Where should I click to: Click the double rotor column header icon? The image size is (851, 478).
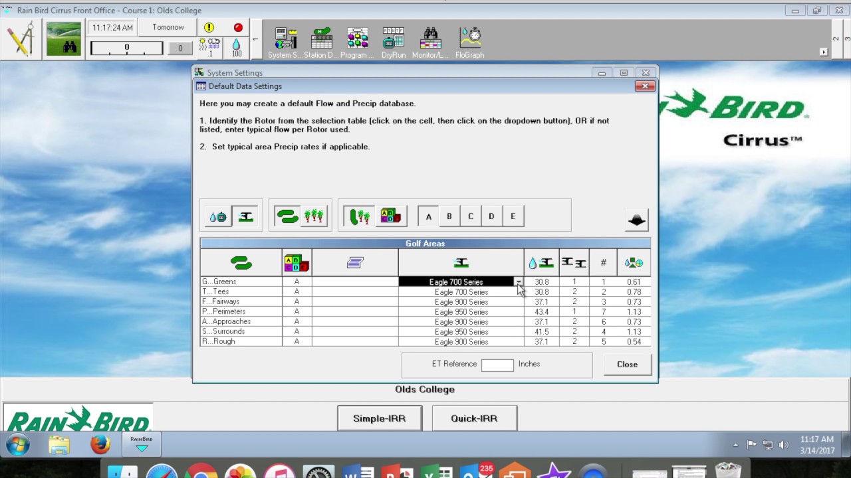point(574,263)
